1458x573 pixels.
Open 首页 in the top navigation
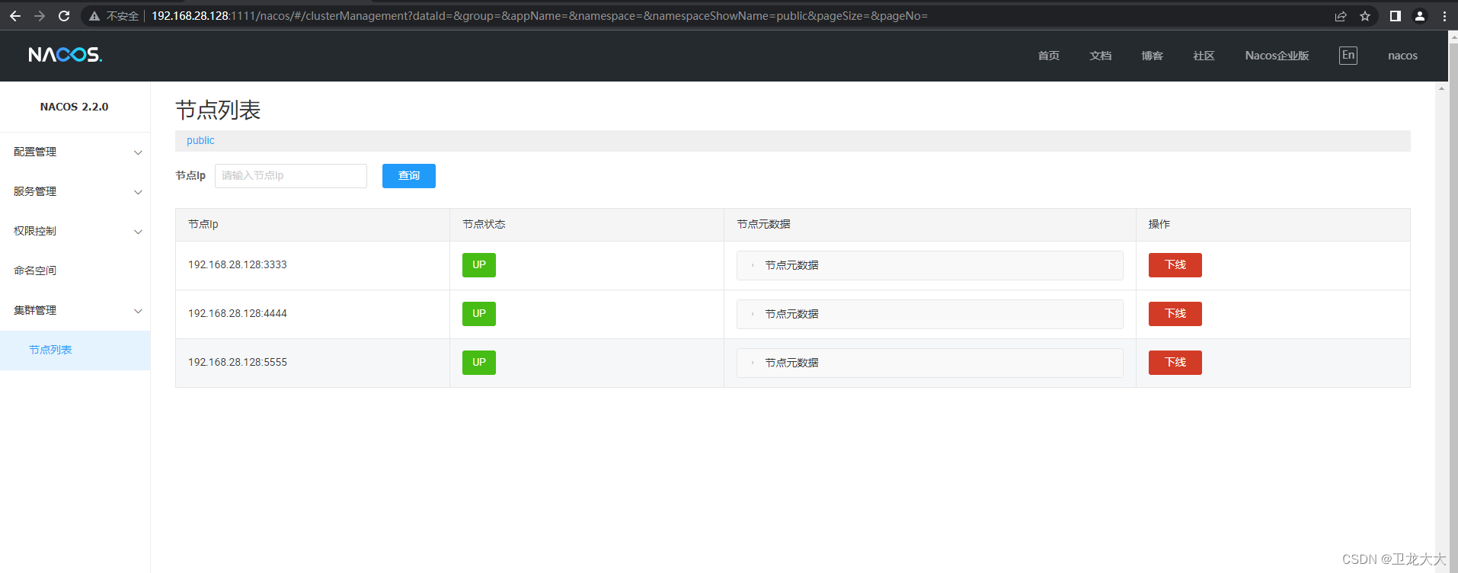pos(1049,56)
